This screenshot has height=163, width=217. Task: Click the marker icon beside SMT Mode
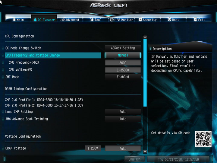(x=3, y=77)
